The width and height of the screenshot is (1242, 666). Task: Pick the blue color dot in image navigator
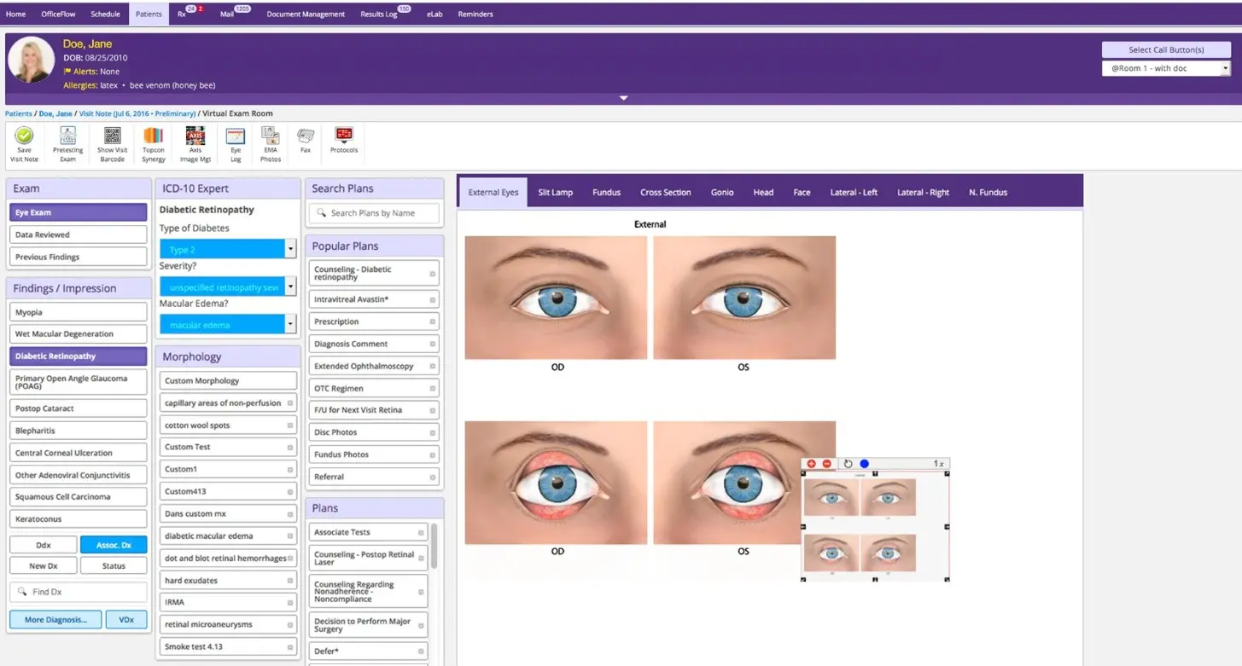(x=864, y=464)
